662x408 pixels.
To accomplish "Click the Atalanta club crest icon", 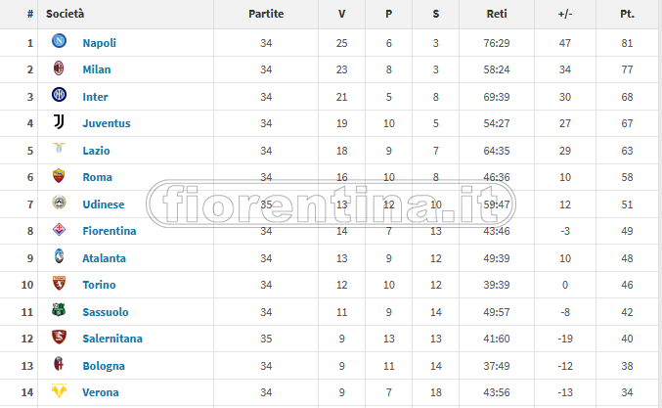I will (59, 257).
